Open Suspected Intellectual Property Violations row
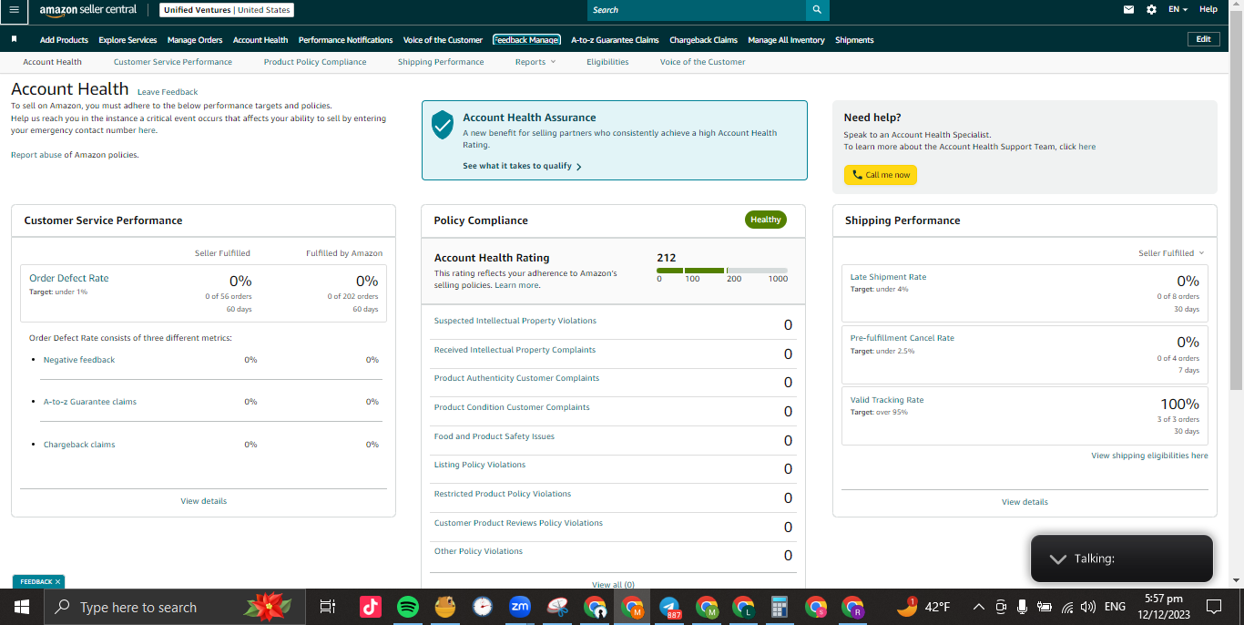The height and width of the screenshot is (625, 1244). (613, 324)
